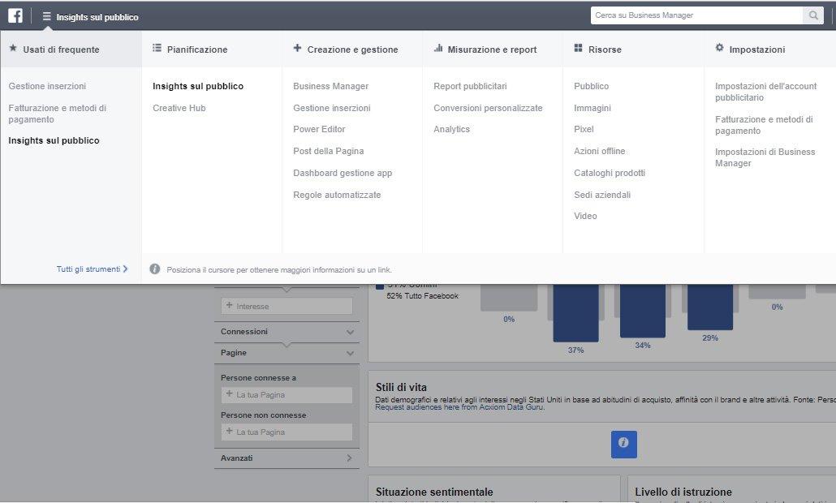This screenshot has height=503, width=836.
Task: Click the plus icon beside Creazione e gestione
Action: tap(298, 49)
